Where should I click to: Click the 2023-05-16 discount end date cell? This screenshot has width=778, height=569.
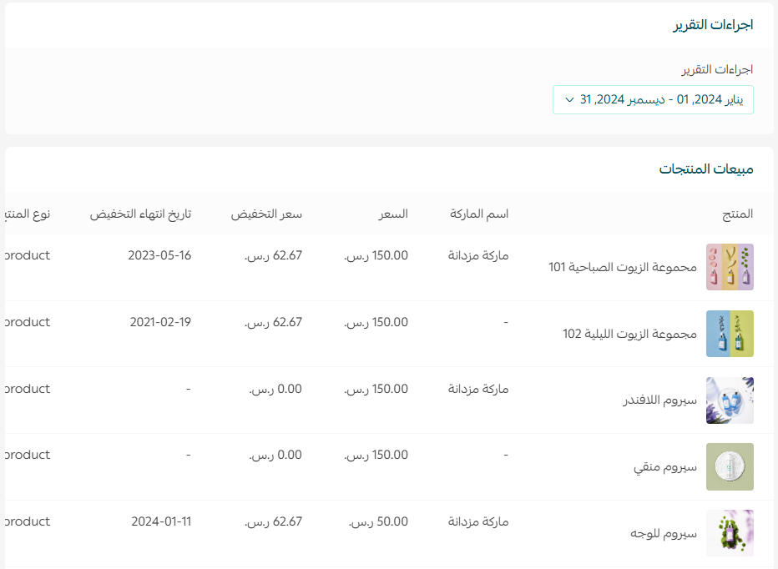pos(159,255)
